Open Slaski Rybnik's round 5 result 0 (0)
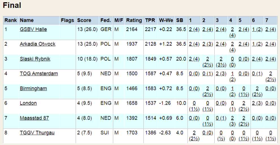 pos(244,59)
